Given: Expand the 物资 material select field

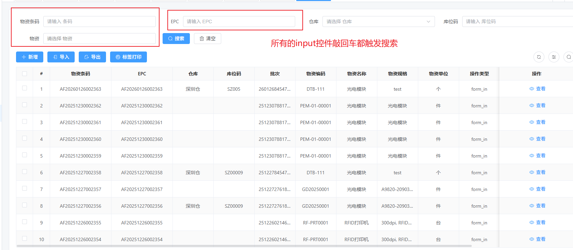Looking at the screenshot, I should coord(99,39).
